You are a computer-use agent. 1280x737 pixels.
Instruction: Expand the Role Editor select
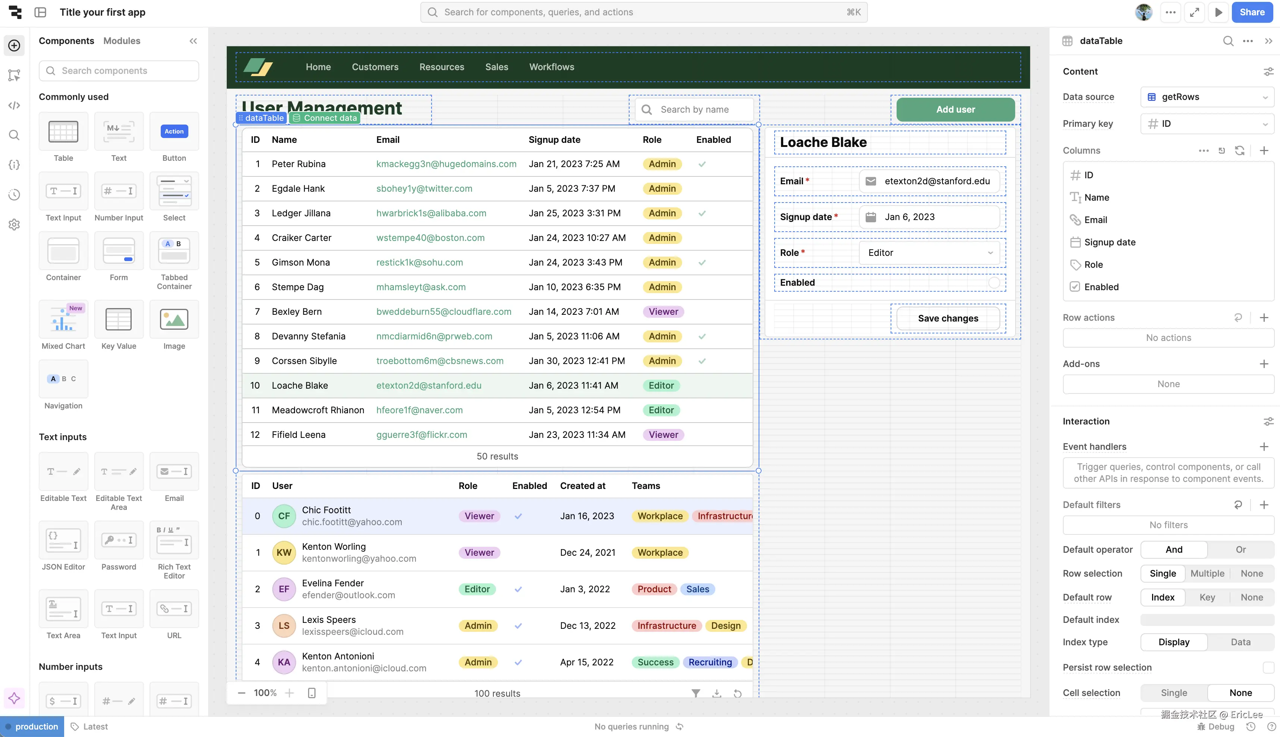(x=929, y=253)
